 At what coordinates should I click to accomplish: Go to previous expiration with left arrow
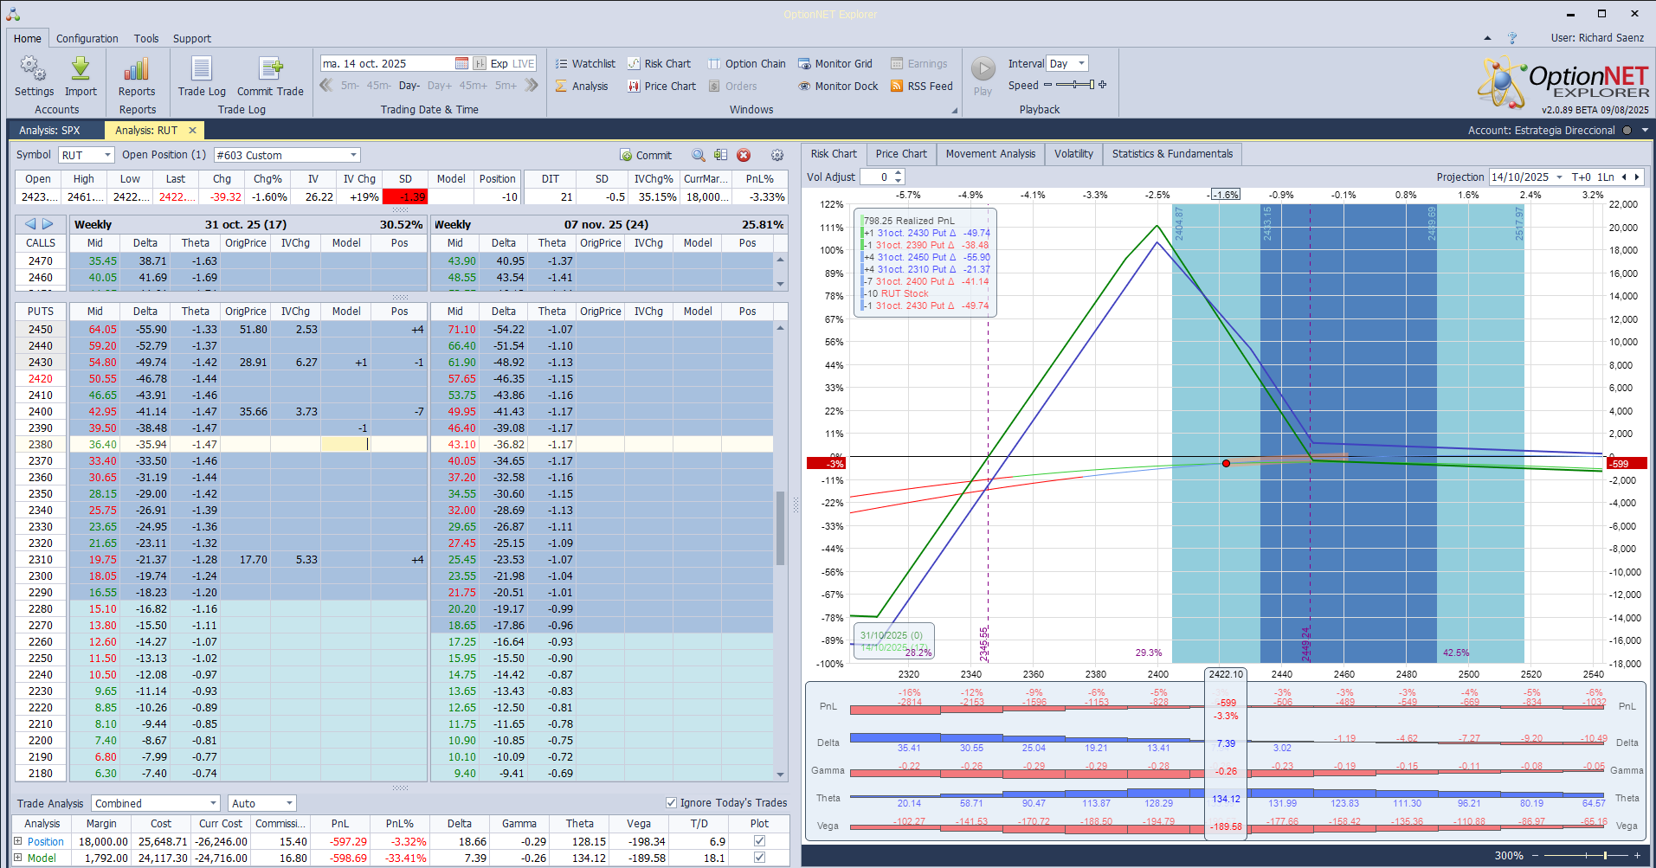point(30,224)
